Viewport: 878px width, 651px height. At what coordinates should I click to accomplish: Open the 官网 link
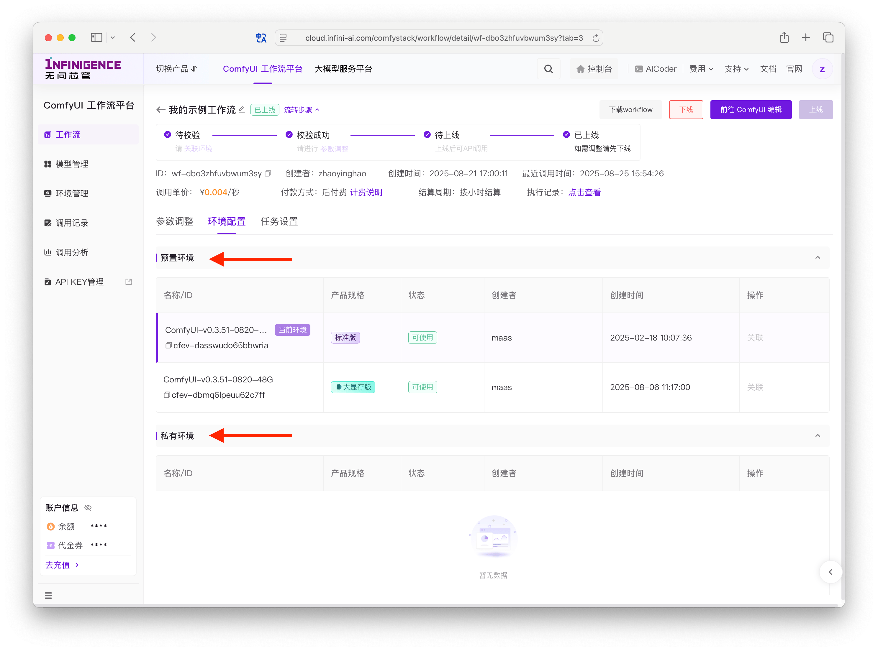(794, 69)
